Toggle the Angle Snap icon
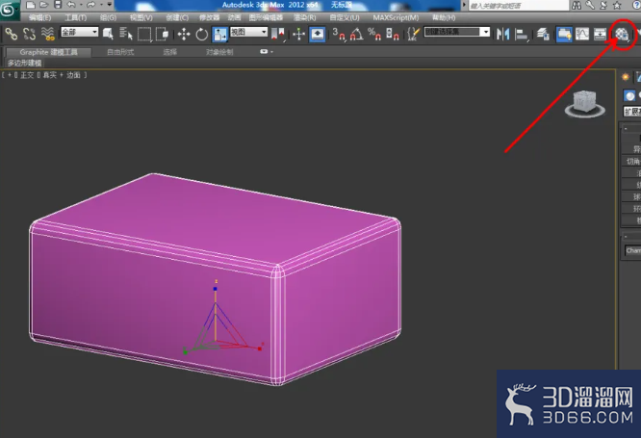This screenshot has height=438, width=641. [x=356, y=34]
